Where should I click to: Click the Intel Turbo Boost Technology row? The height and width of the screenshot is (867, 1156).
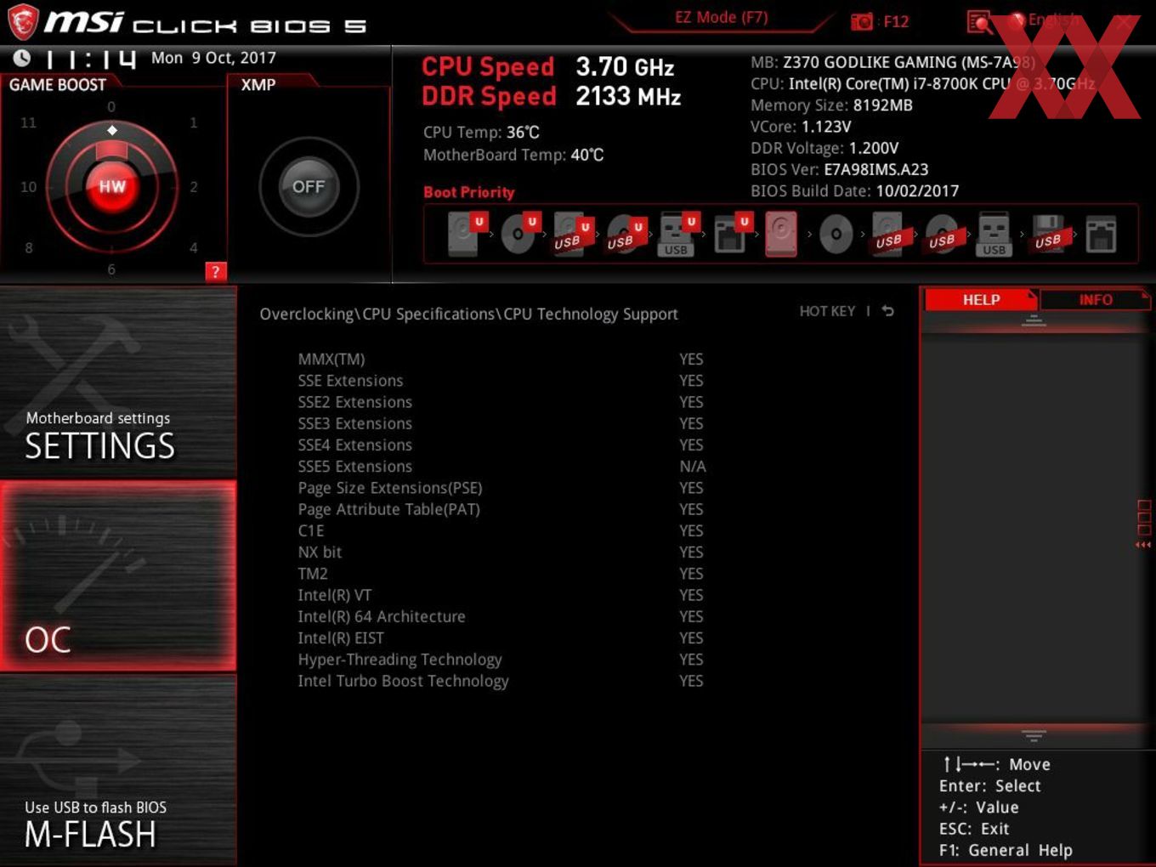(x=501, y=681)
